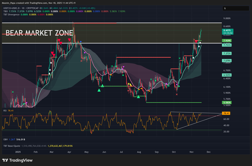Click the Aug label on time axis
The width and height of the screenshot is (252, 166).
click(x=139, y=152)
